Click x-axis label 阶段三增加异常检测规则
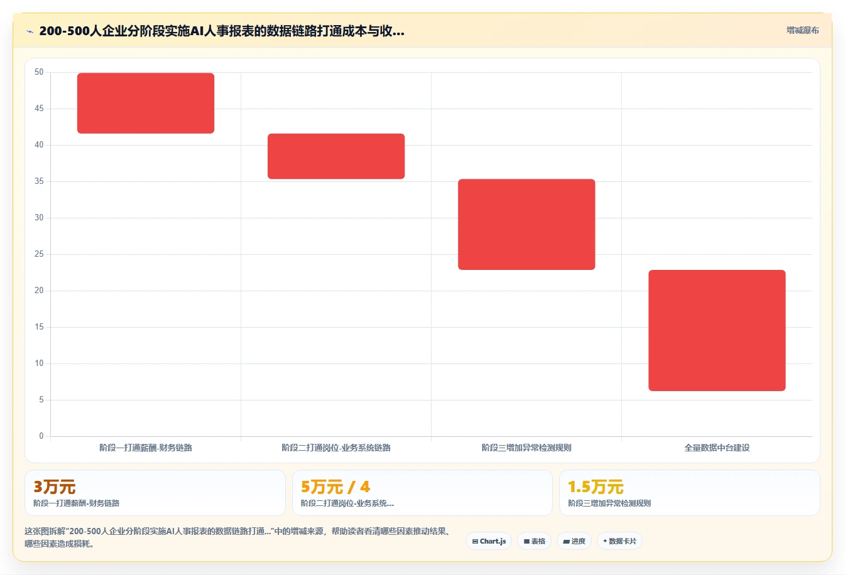 [526, 448]
